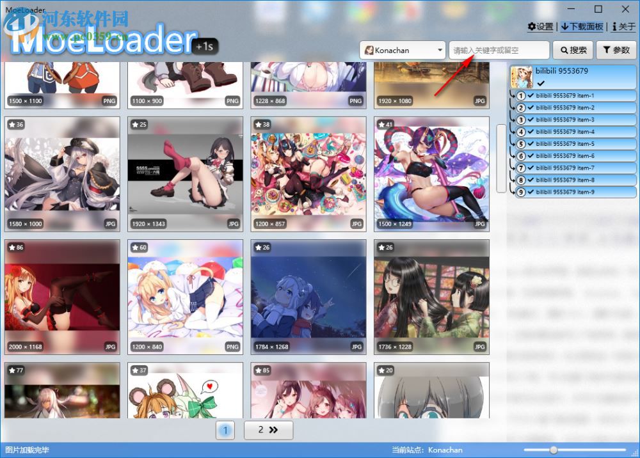Screen dimensions: 640x458
Task: Select bilibili 9553679 item-1 row
Action: coord(575,96)
